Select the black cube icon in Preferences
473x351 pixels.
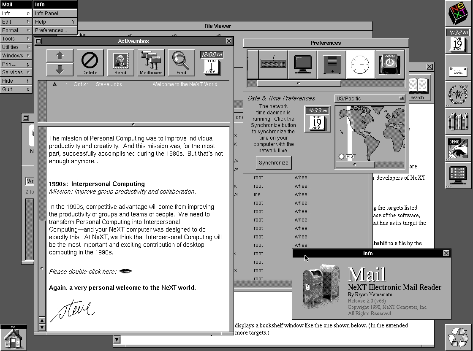click(x=332, y=65)
